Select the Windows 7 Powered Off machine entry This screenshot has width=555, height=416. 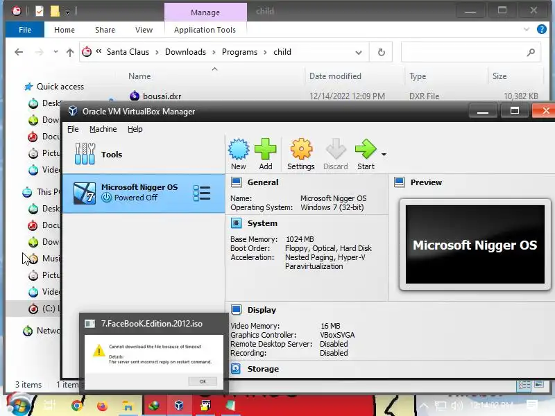(144, 193)
